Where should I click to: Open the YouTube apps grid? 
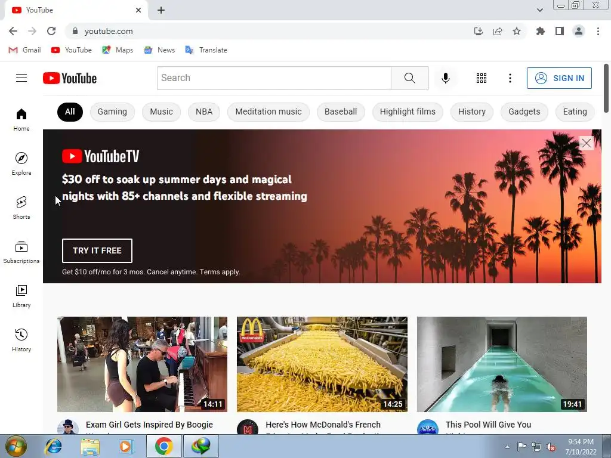pyautogui.click(x=482, y=78)
